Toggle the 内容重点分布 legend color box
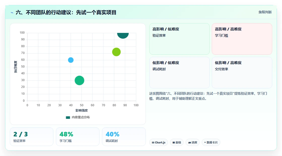 (68, 117)
